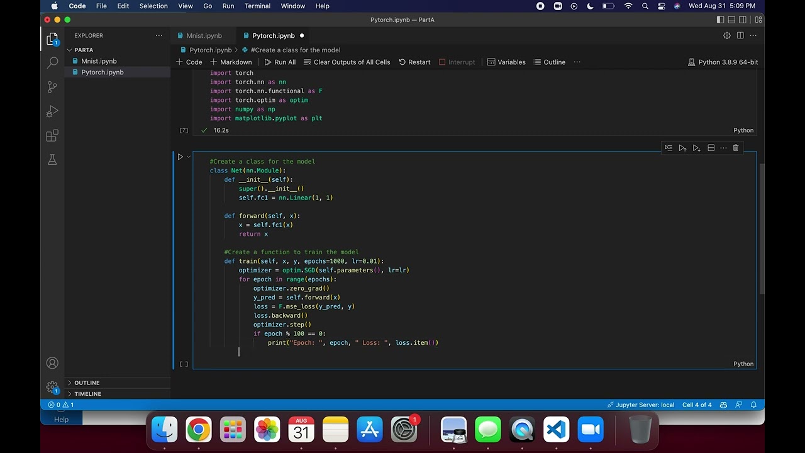Click the Cell 4 of 4 indicator
Screen dimensions: 805x453
pos(697,405)
